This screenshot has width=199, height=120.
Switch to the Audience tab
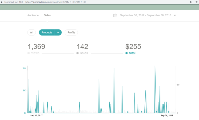click(33, 15)
